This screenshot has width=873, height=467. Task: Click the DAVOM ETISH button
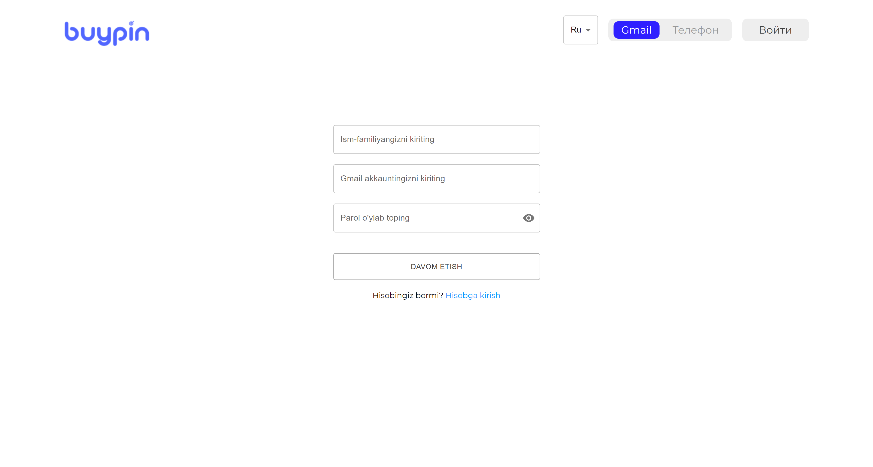coord(436,267)
